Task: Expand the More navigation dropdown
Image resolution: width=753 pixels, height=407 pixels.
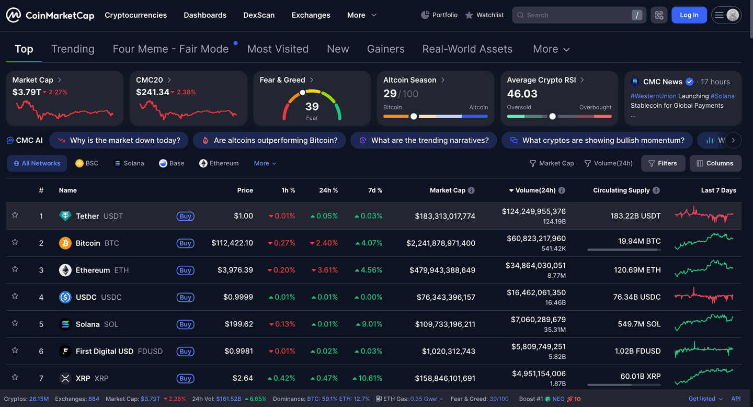Action: click(361, 15)
